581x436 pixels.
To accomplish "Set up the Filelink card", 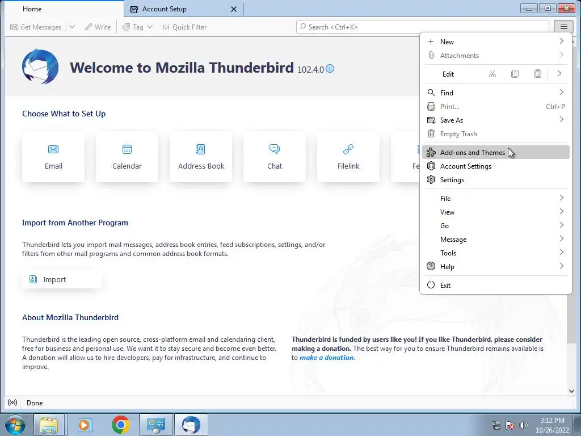I will tap(348, 157).
